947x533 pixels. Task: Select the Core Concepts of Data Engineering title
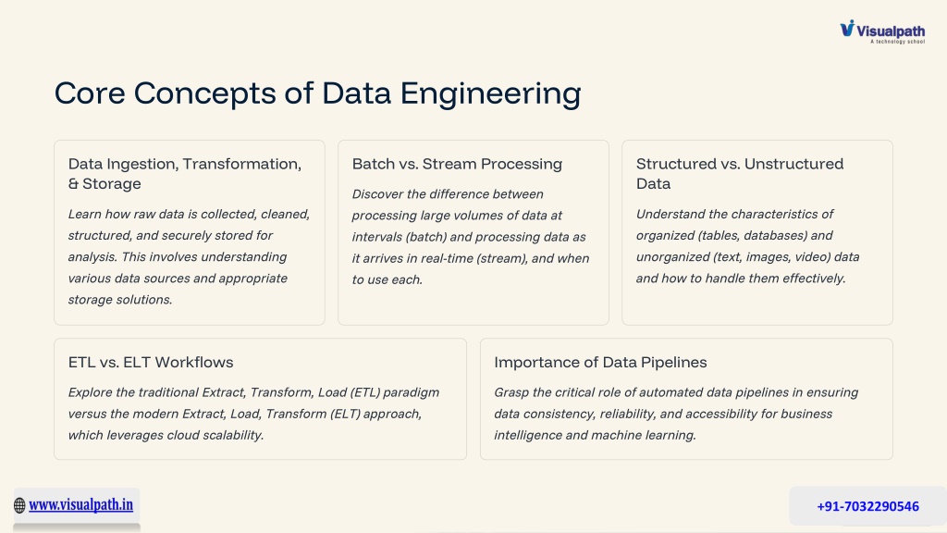[x=318, y=93]
